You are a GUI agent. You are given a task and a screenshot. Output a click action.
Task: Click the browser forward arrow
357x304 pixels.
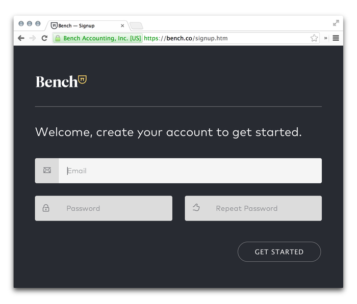(x=33, y=38)
